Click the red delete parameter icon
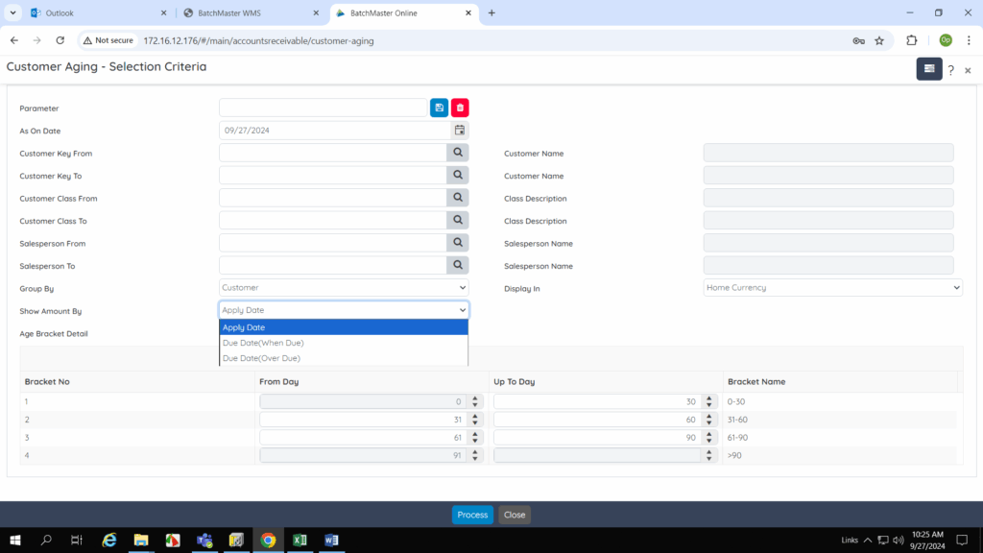 pyautogui.click(x=460, y=108)
